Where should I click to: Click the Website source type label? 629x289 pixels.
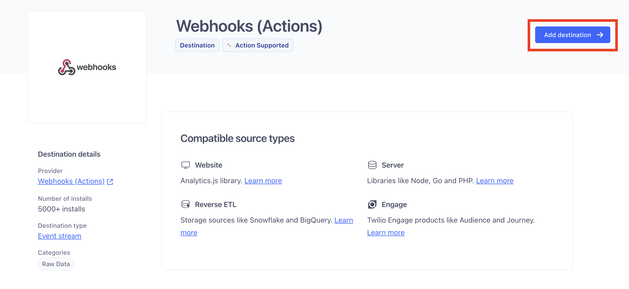[x=209, y=165]
